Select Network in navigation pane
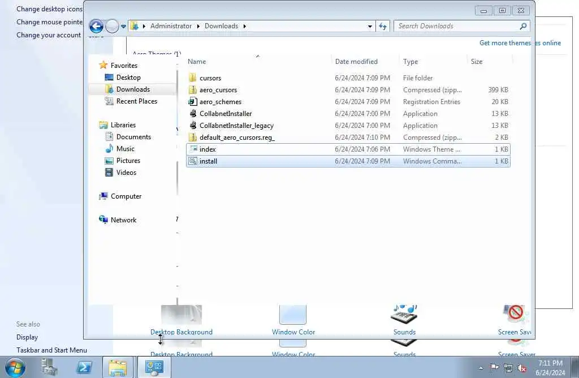The width and height of the screenshot is (579, 378). coord(123,220)
